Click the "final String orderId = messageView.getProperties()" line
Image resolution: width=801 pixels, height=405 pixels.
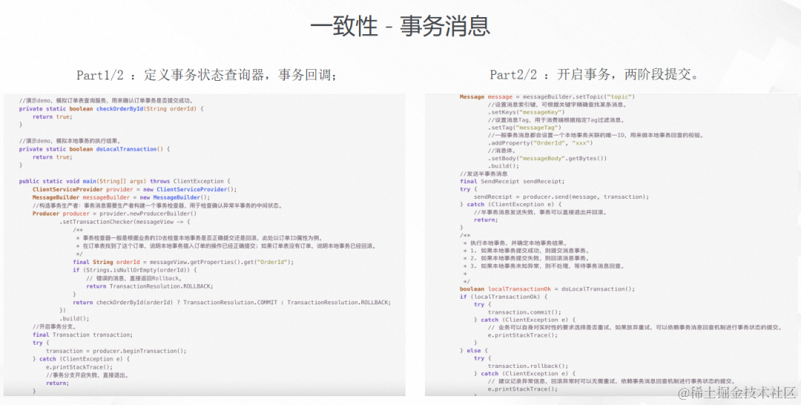183,262
